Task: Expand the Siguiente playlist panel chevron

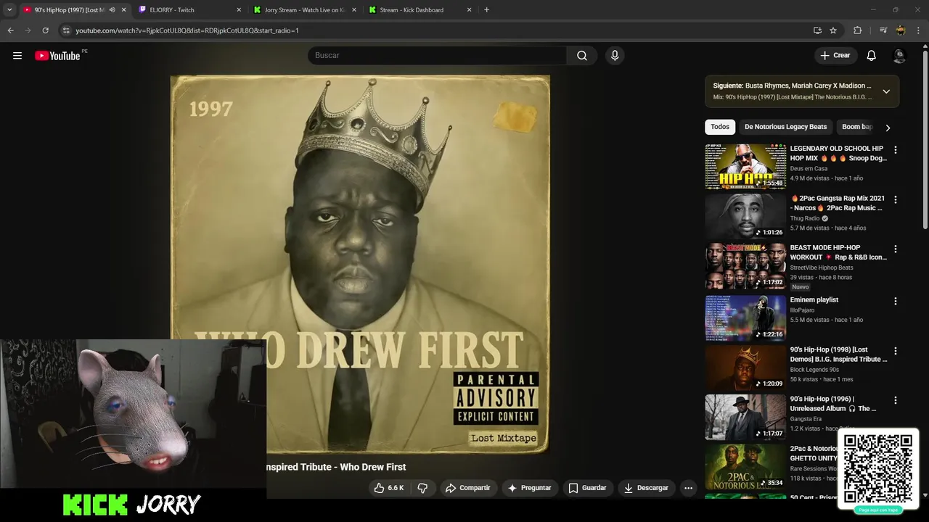Action: tap(886, 91)
